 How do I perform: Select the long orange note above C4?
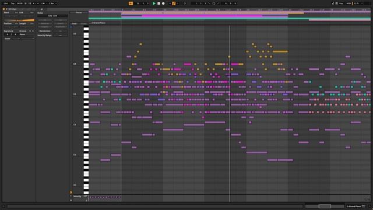[280, 51]
